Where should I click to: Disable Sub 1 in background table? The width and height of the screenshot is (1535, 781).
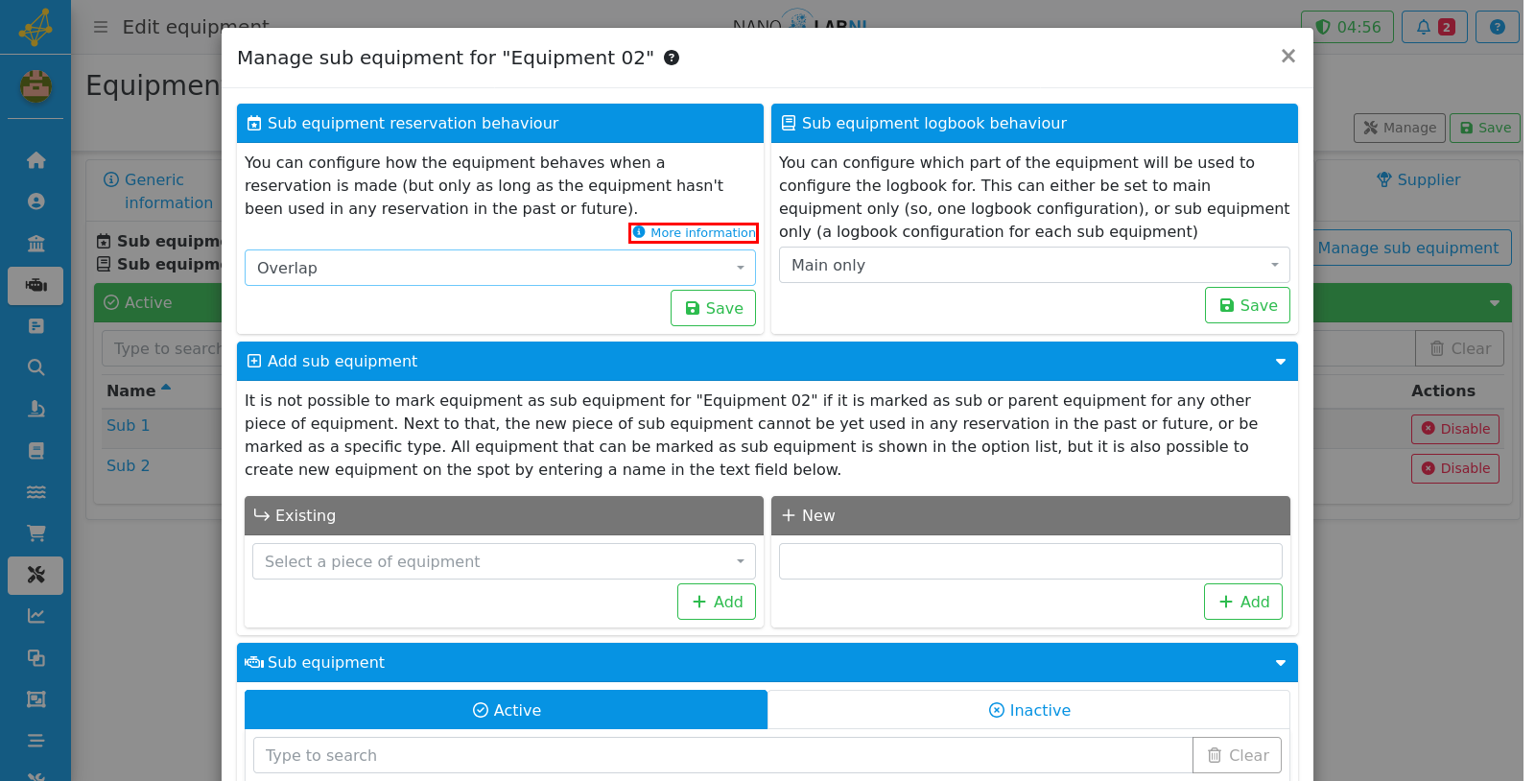tap(1454, 429)
